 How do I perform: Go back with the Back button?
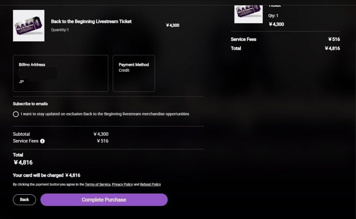[24, 200]
